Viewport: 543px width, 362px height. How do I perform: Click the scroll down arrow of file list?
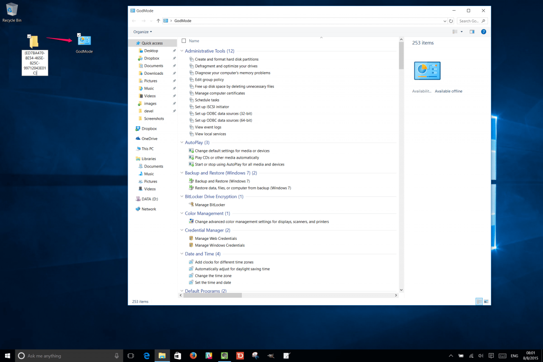click(x=401, y=290)
